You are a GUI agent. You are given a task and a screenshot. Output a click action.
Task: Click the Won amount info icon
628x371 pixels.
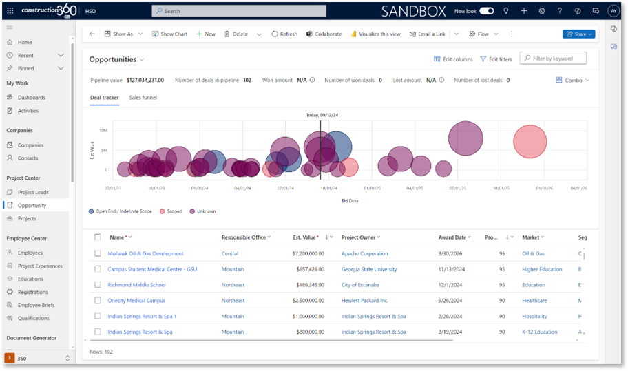[313, 80]
